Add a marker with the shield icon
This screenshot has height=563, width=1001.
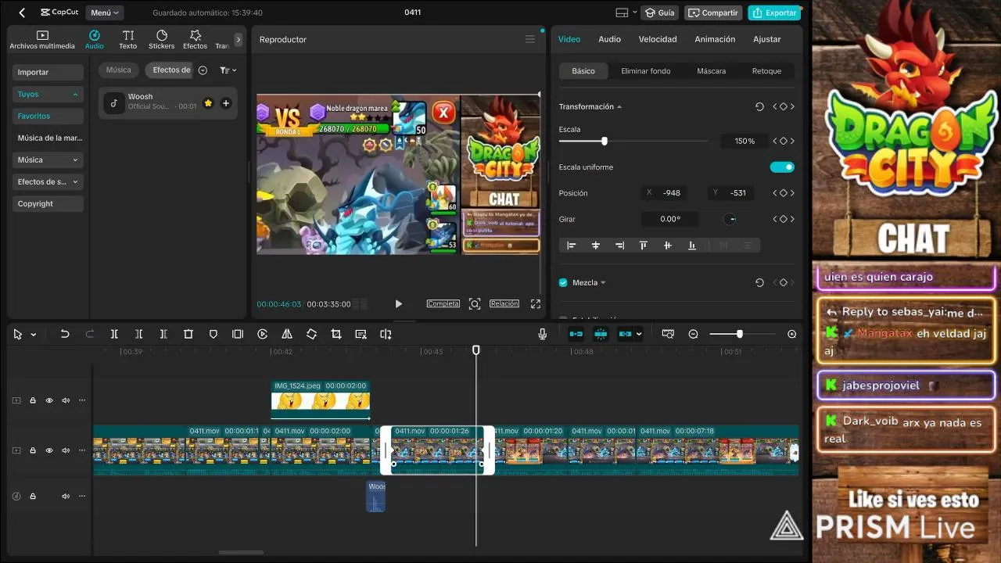(x=213, y=334)
